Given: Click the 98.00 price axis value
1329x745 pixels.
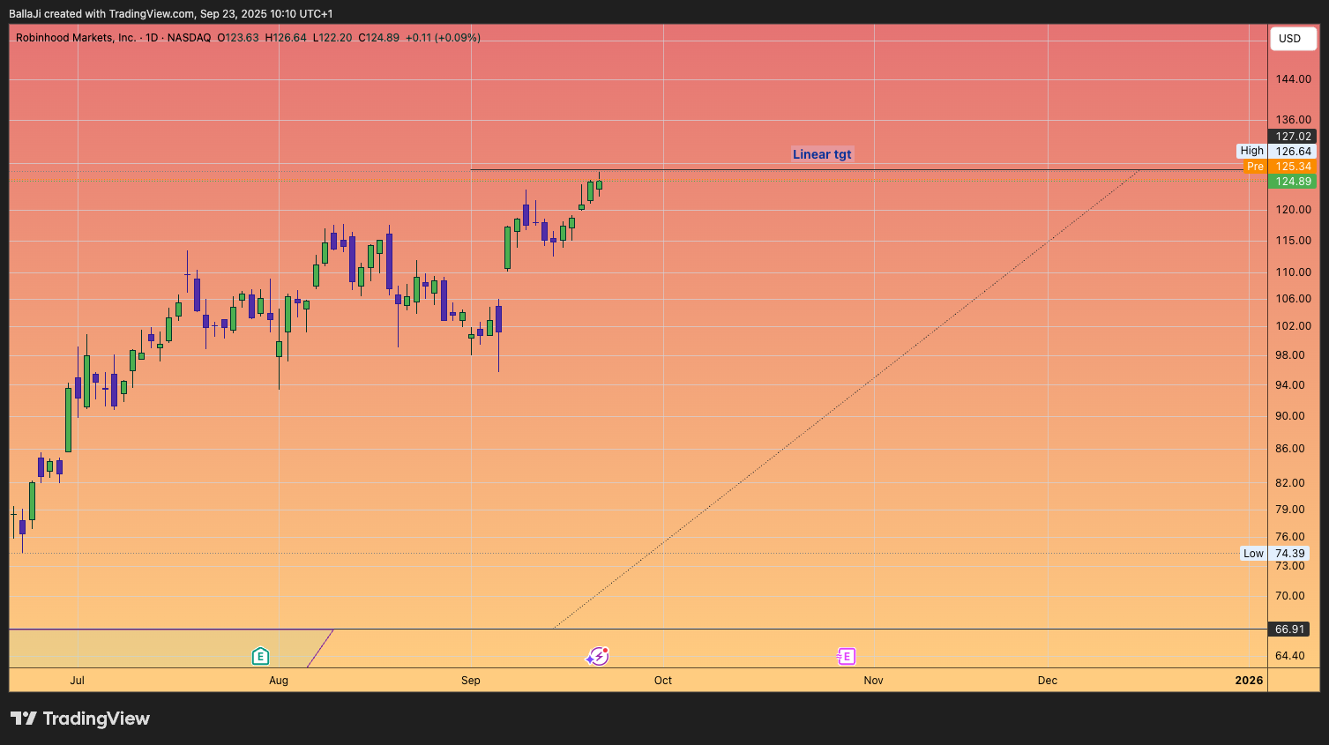Looking at the screenshot, I should click(1290, 355).
